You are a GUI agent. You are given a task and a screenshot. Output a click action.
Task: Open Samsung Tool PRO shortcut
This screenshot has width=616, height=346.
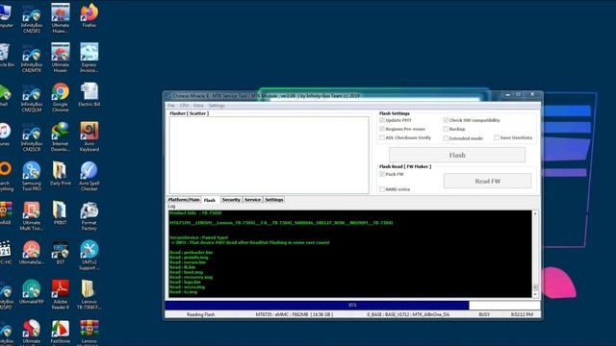click(32, 177)
